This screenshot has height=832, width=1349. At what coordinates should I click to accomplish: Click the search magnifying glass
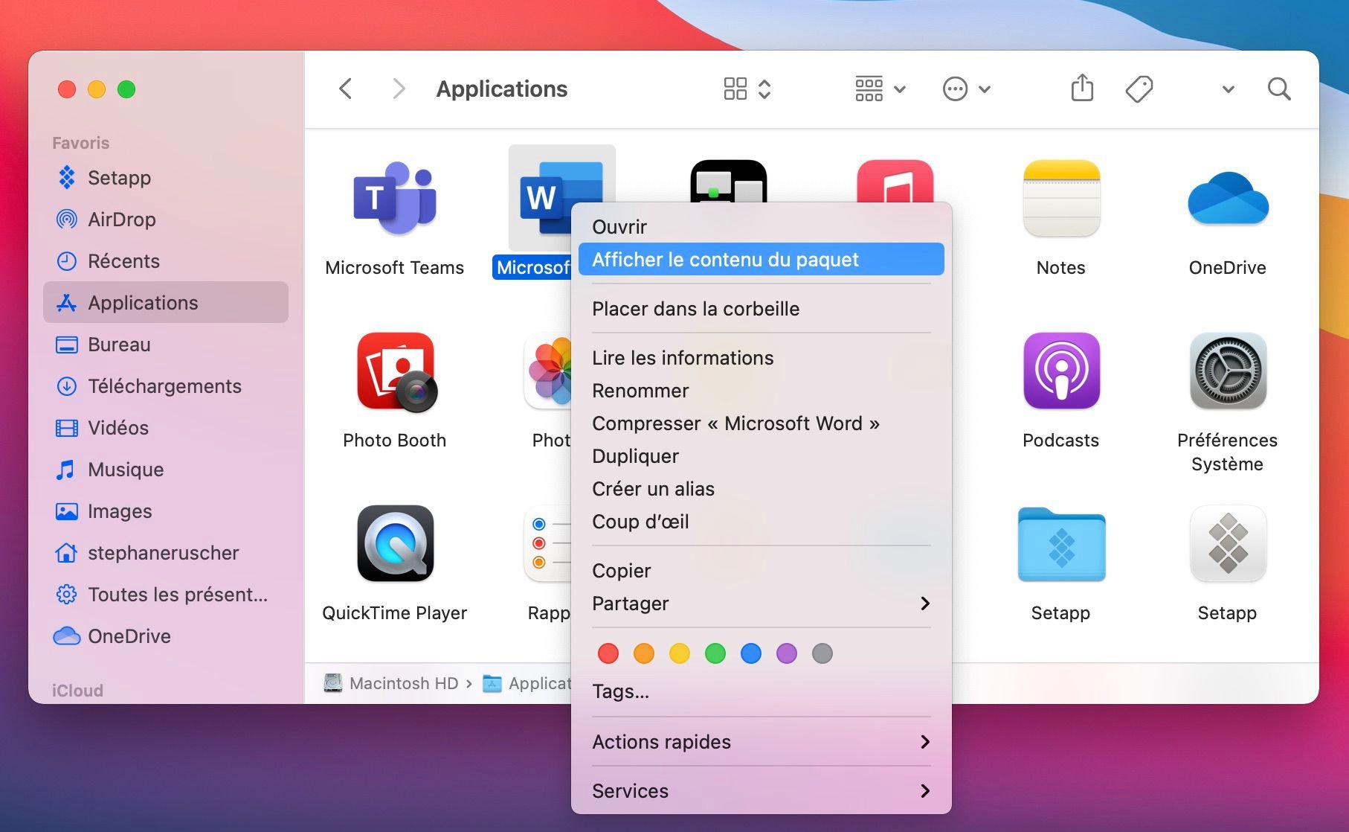(1278, 89)
